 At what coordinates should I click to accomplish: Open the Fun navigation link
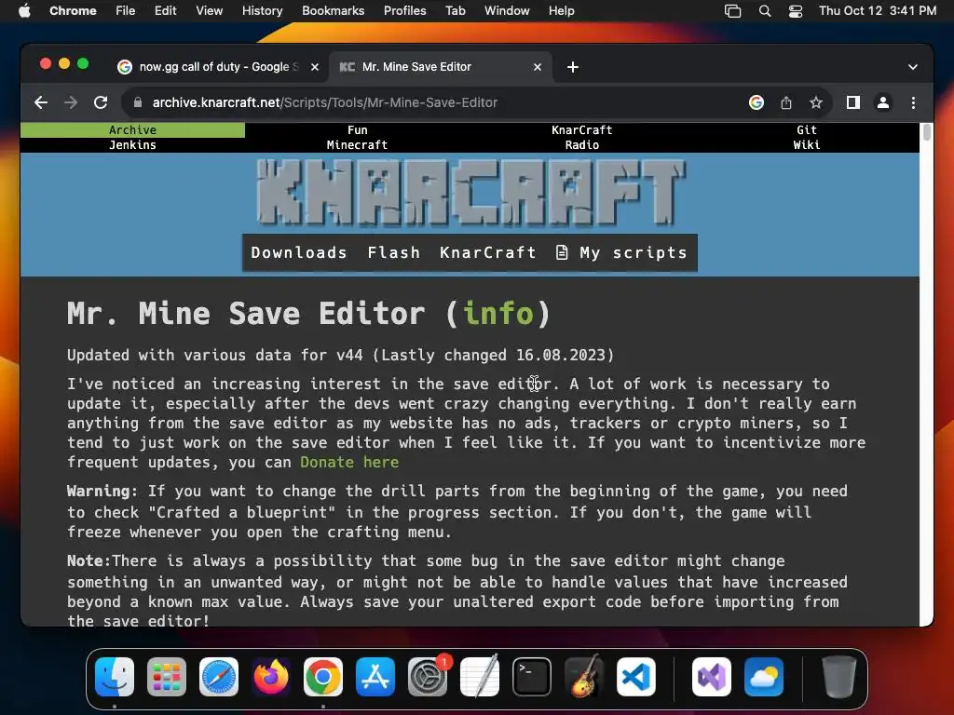357,129
